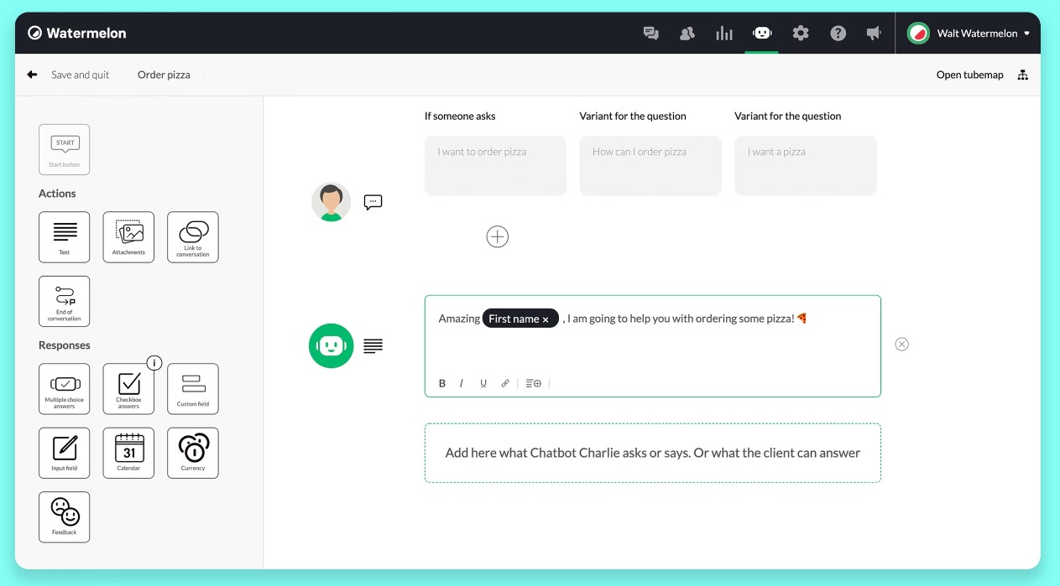Toggle underline formatting
The height and width of the screenshot is (586, 1060).
point(483,383)
